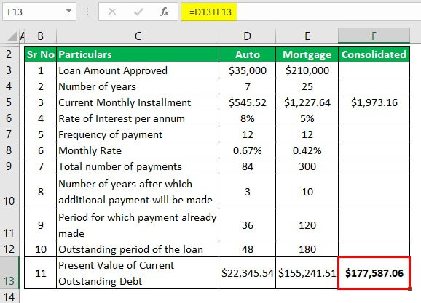Select column C header
421x303 pixels.
point(138,36)
